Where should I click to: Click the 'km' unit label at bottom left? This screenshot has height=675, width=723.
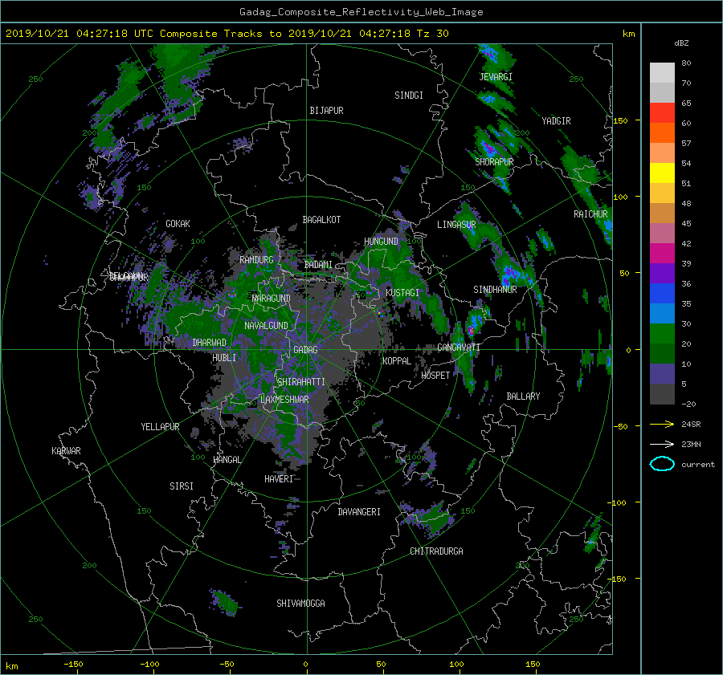pos(11,666)
